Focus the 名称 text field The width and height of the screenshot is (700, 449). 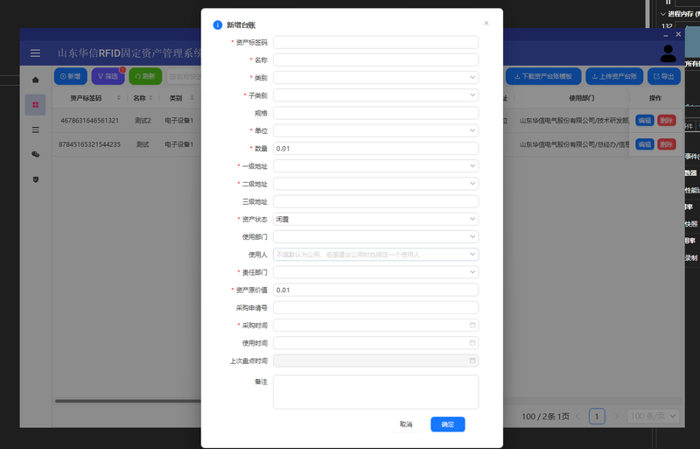[x=376, y=60]
